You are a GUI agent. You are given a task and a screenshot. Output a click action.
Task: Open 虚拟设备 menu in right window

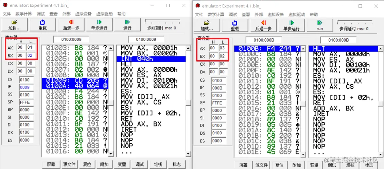(x=276, y=14)
